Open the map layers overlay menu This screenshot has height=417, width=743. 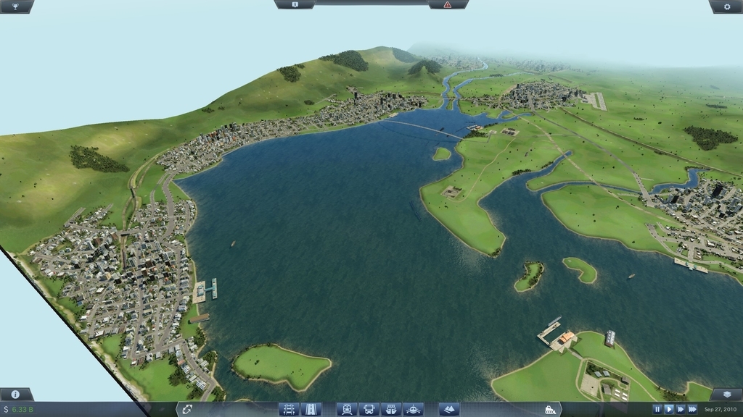(727, 395)
